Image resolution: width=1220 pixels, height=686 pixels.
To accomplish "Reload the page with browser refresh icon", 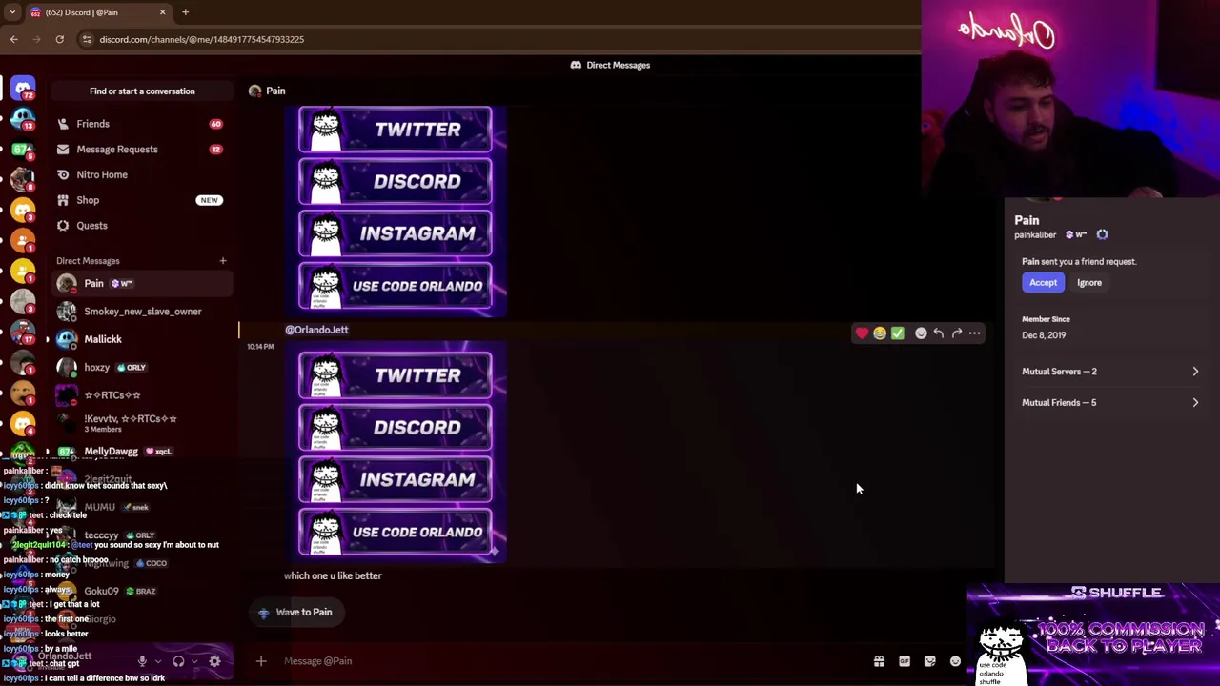I will coord(59,39).
